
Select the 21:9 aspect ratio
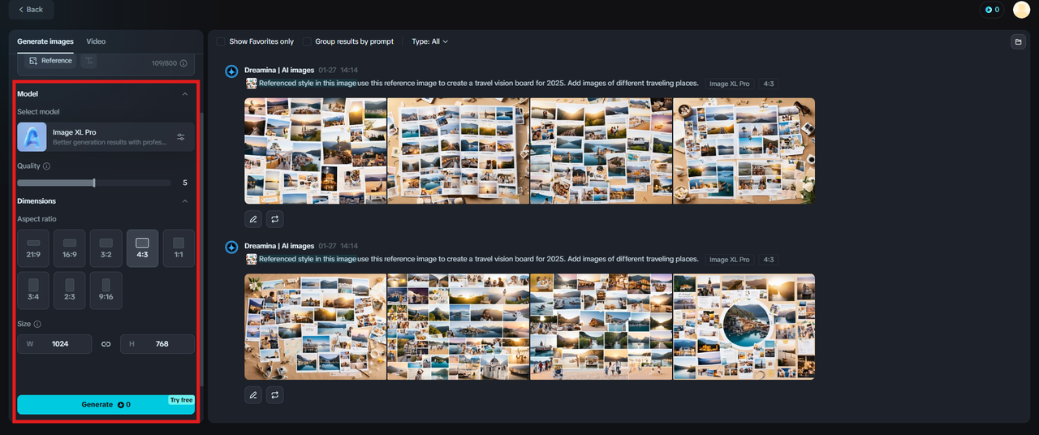click(x=33, y=248)
